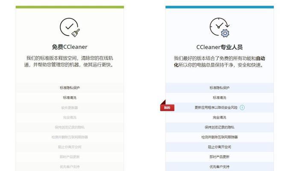Click 优先客户支持 in professional column
The image size is (289, 171).
(219, 167)
